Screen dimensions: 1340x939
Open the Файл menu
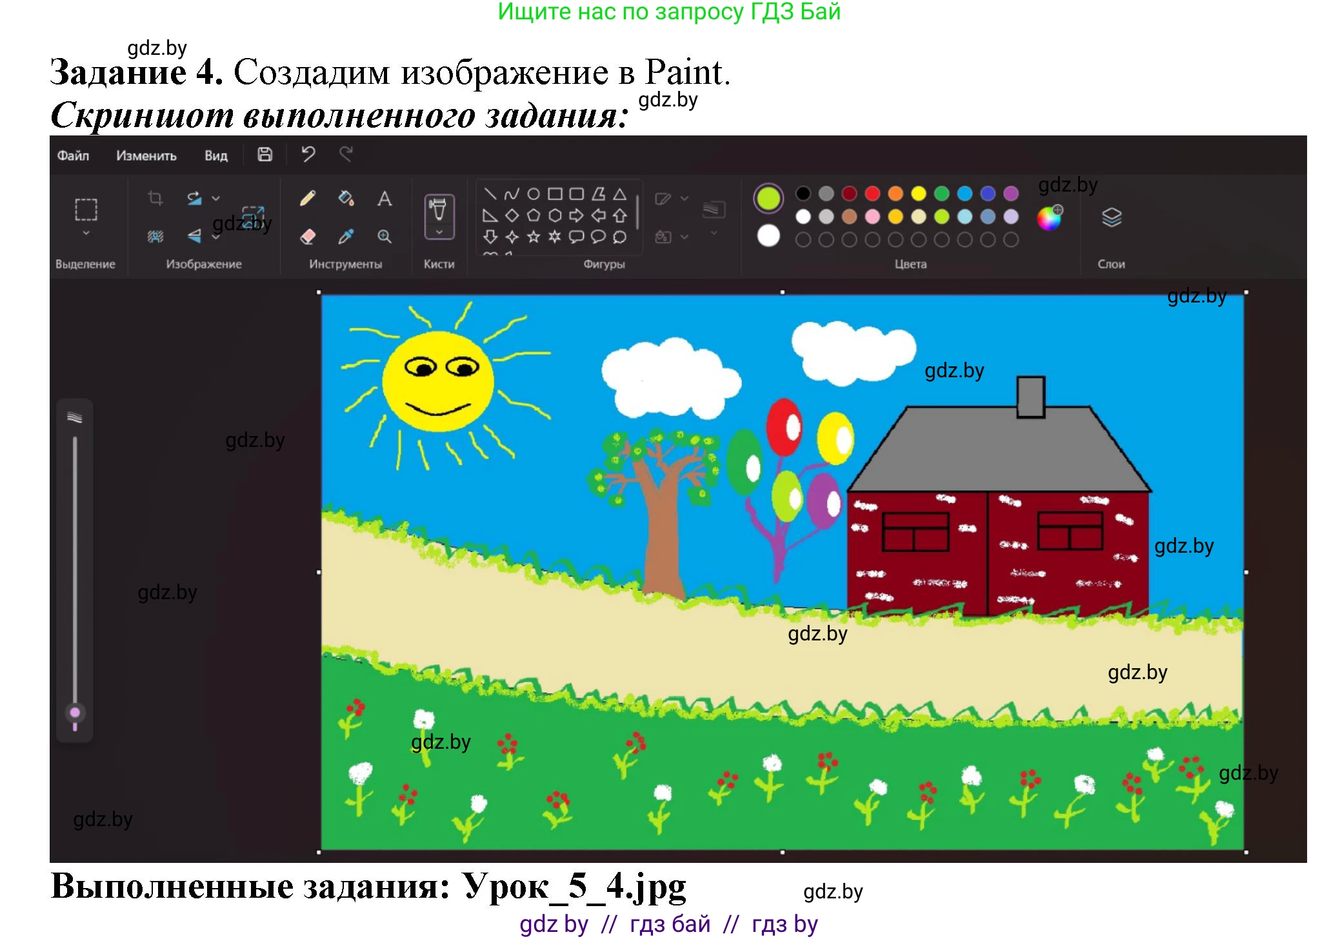[x=73, y=155]
